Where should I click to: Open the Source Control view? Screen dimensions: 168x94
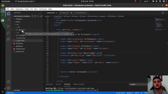tap(8, 26)
